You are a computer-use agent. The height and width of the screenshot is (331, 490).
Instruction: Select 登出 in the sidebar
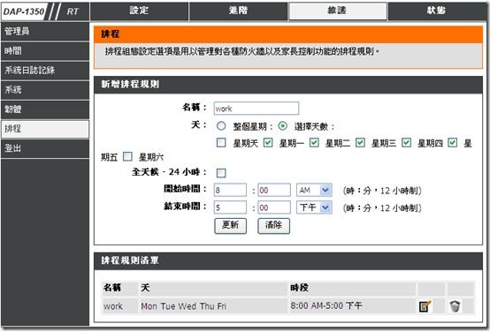pyautogui.click(x=45, y=148)
